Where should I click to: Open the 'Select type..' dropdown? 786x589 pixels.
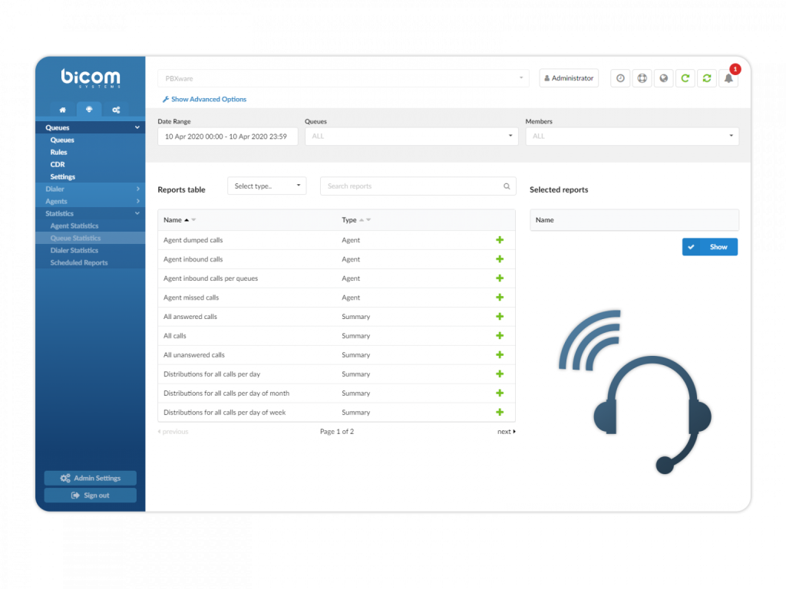tap(266, 186)
